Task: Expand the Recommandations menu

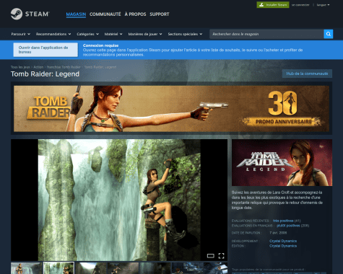Action: (x=53, y=34)
